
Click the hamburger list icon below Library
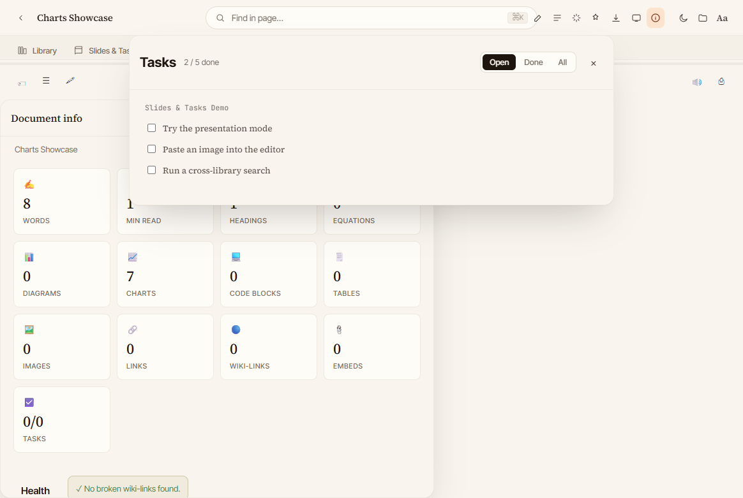point(46,80)
